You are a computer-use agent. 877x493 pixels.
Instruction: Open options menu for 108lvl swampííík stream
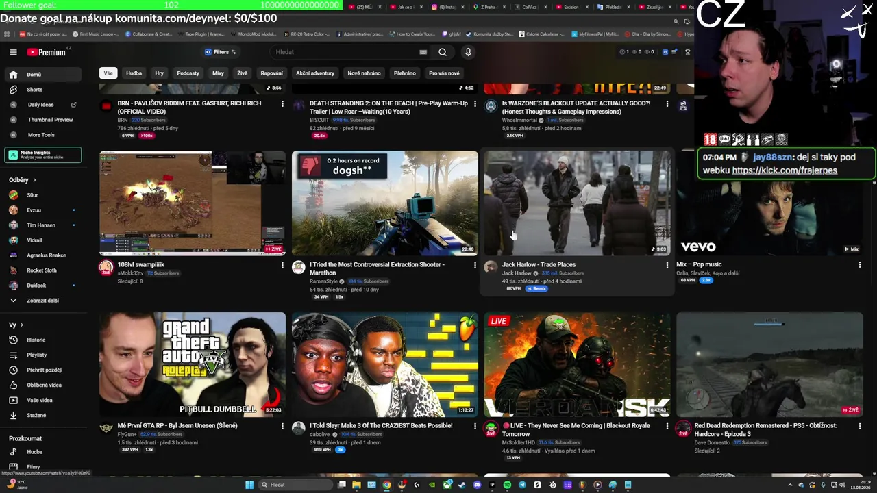(282, 265)
